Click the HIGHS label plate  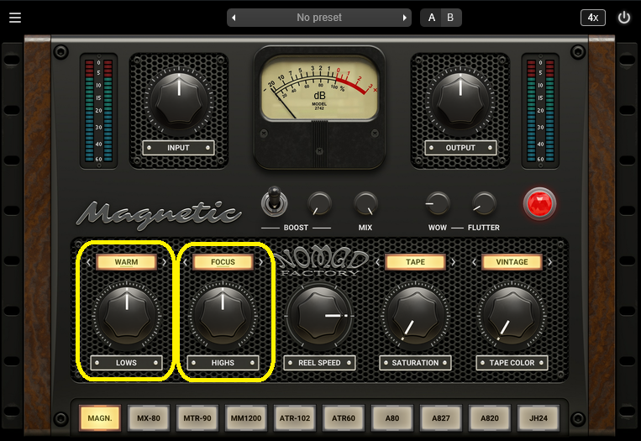223,363
